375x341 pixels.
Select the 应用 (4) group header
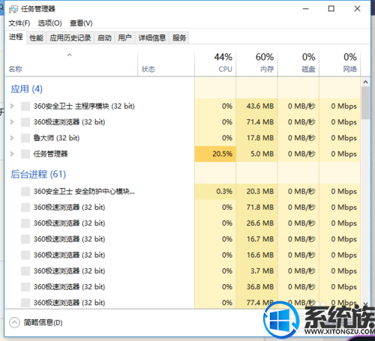point(26,89)
